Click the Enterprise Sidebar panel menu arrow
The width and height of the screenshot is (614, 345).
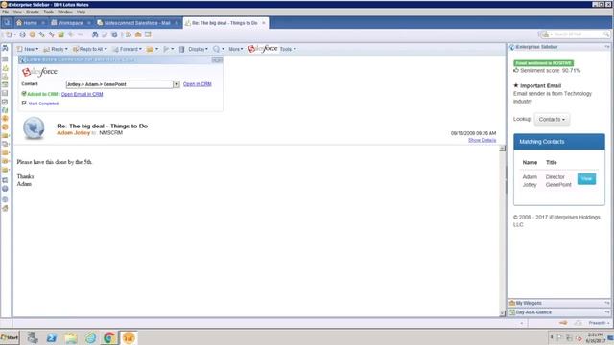pyautogui.click(x=607, y=47)
